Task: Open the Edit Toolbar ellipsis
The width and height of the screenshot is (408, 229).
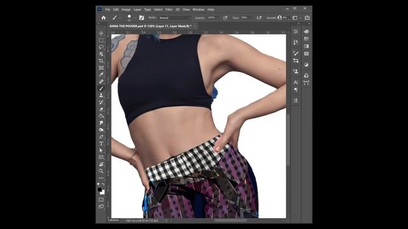Action: [x=101, y=178]
